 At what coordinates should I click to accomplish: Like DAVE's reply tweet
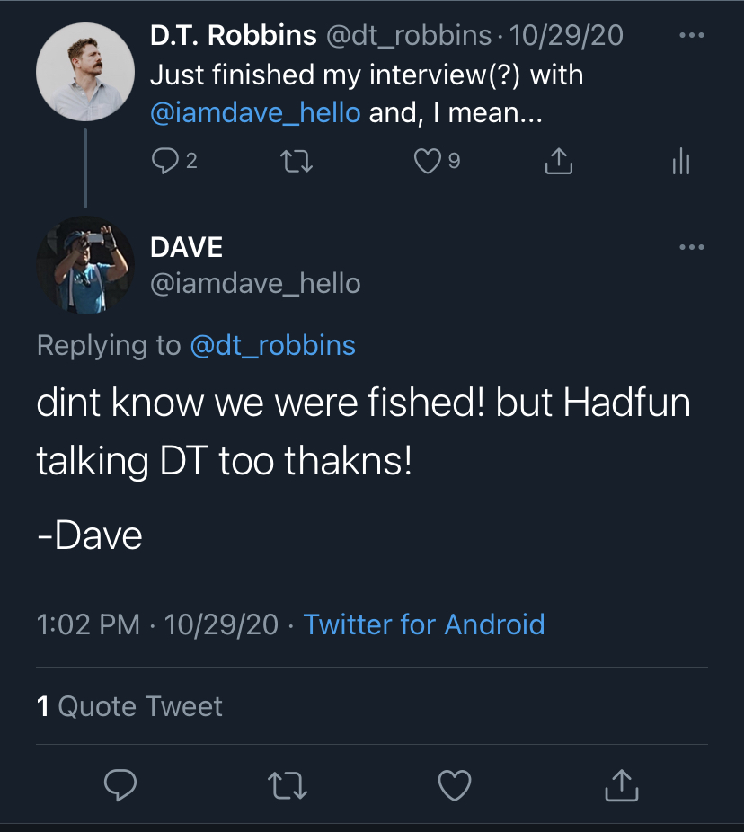[x=455, y=786]
